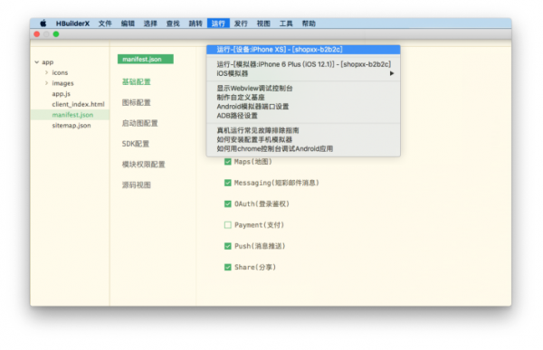
Task: Go to 启动图配置 section
Action: click(x=140, y=123)
